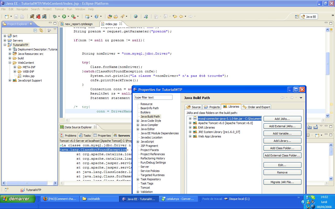This screenshot has width=335, height=209.
Task: Switch to the new_report.rptdesign editor tab
Action: 79,24
